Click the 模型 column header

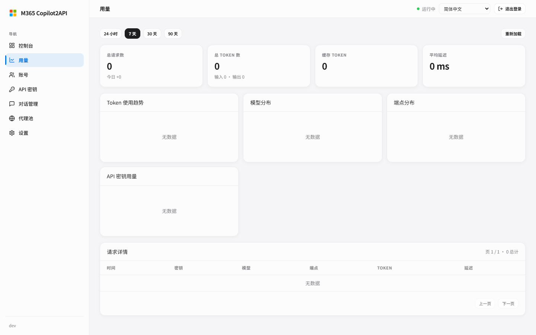246,268
